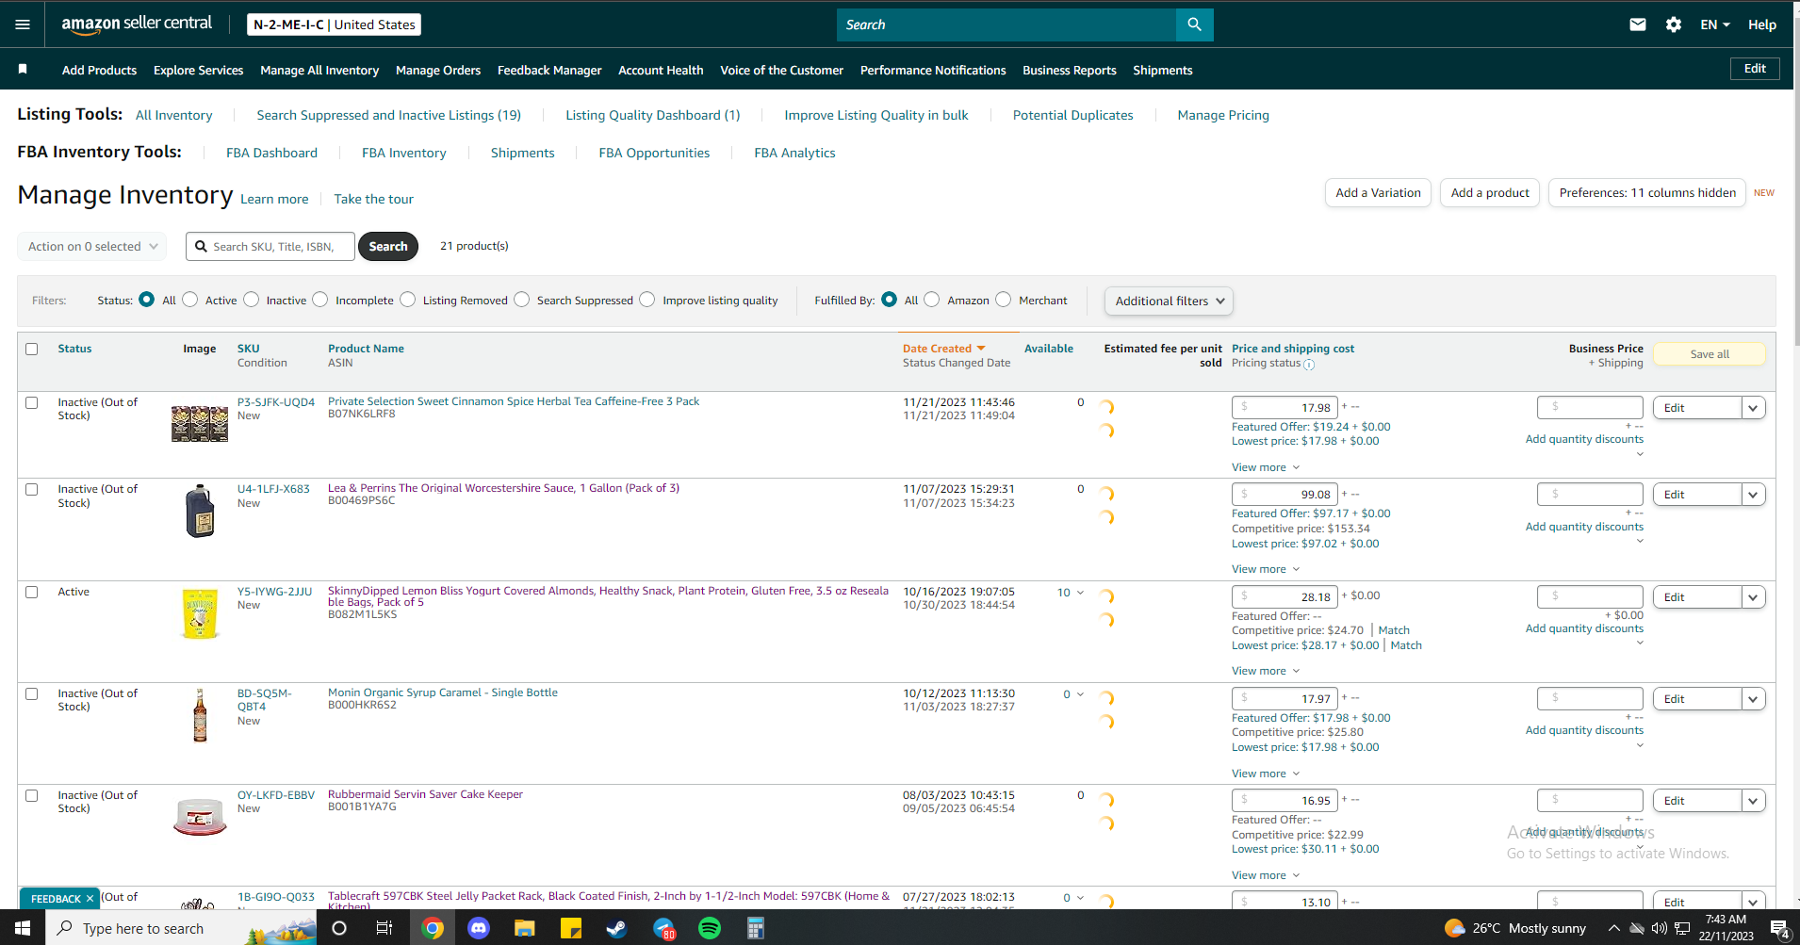Open Windows Start menu
Screen dimensions: 1800x945
click(23, 928)
